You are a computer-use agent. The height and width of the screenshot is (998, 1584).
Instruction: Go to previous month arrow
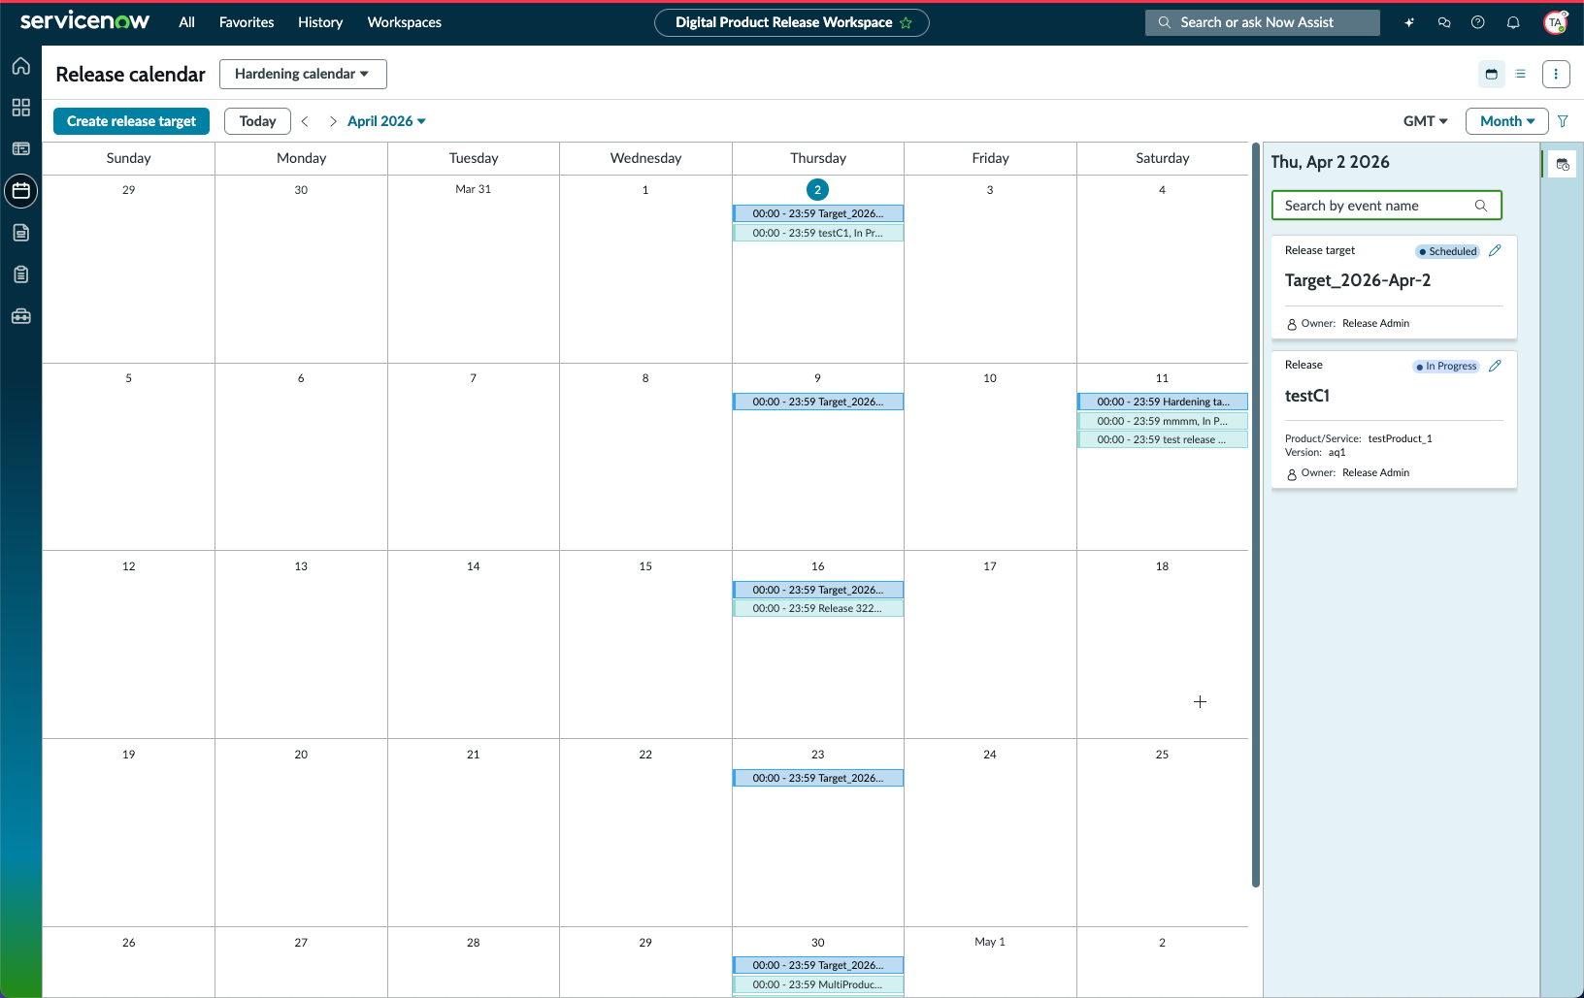pos(305,121)
